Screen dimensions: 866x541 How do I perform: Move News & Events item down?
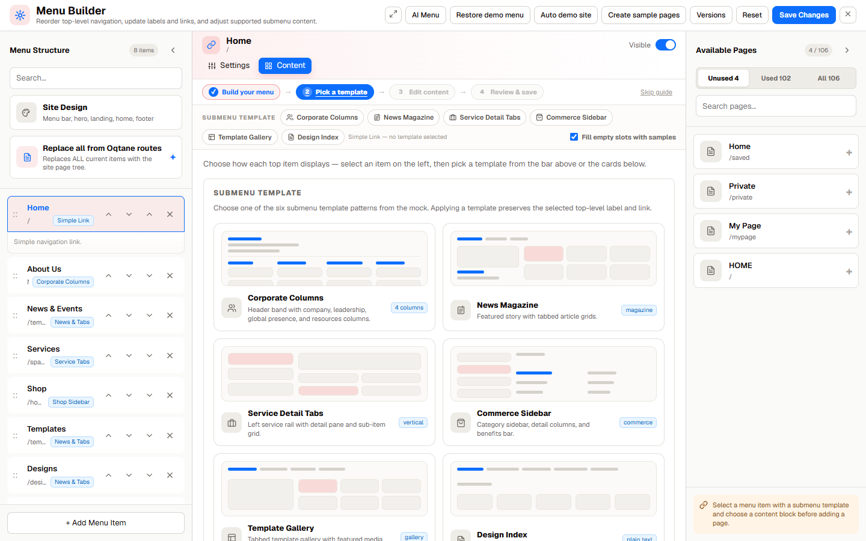pyautogui.click(x=129, y=316)
